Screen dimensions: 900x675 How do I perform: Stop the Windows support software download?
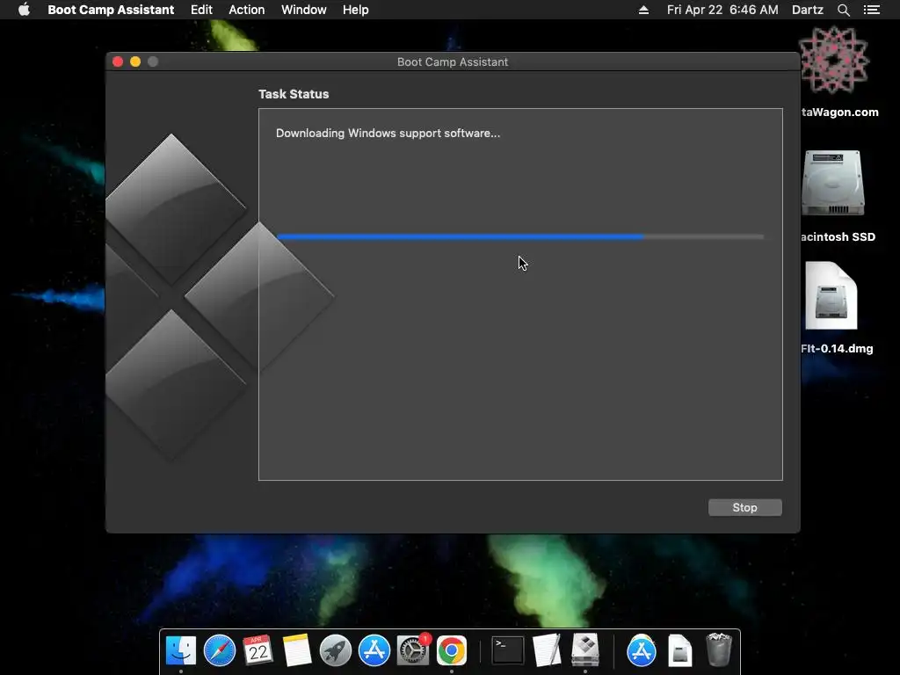(744, 507)
